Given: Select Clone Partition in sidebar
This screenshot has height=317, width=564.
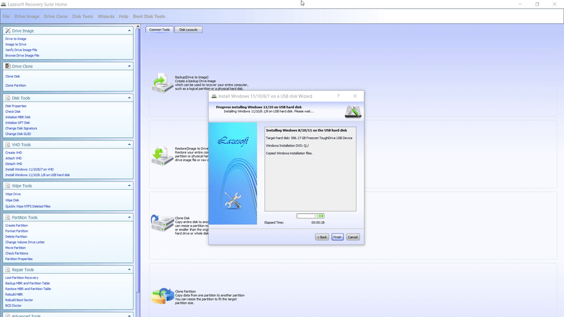Looking at the screenshot, I should click(x=16, y=86).
